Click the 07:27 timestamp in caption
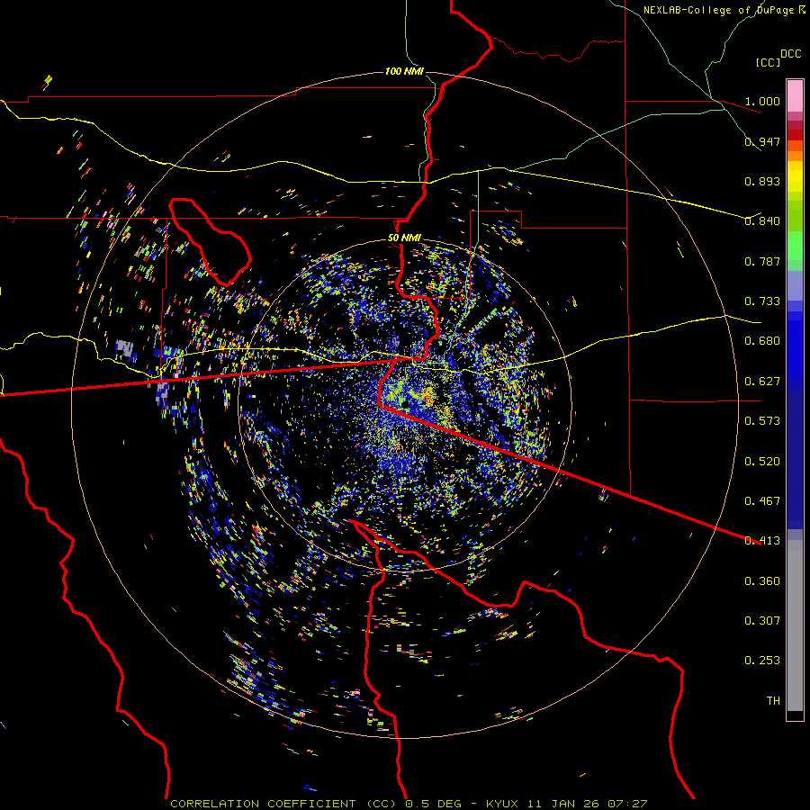 pos(626,804)
